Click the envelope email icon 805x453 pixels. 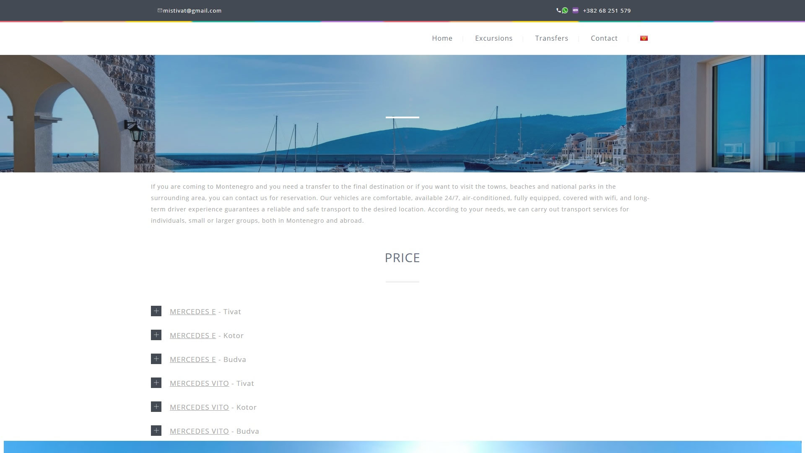[160, 10]
